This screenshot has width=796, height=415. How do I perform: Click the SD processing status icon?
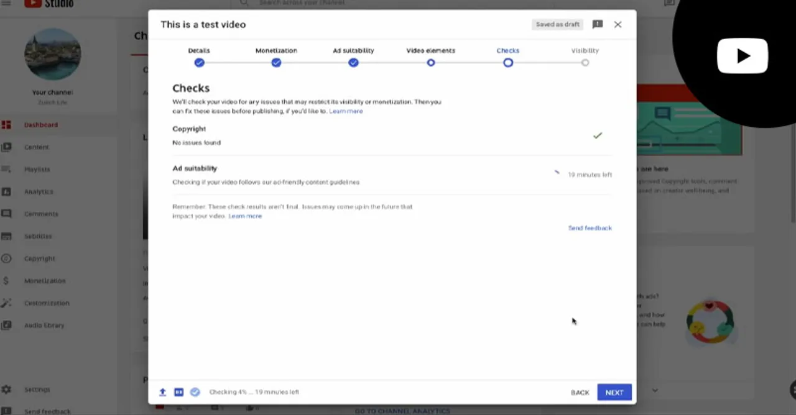178,392
